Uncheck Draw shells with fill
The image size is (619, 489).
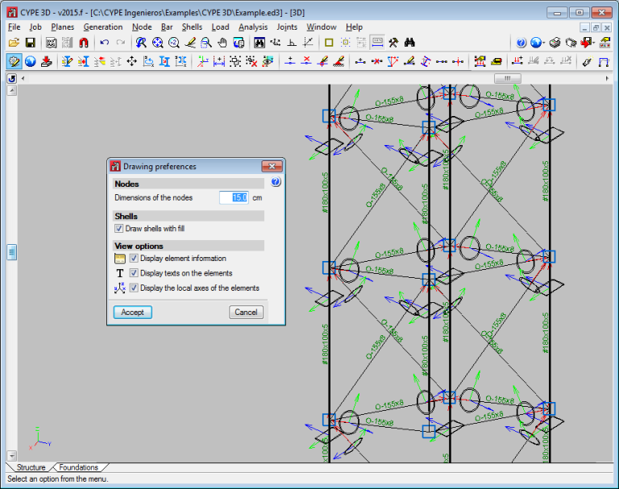118,229
